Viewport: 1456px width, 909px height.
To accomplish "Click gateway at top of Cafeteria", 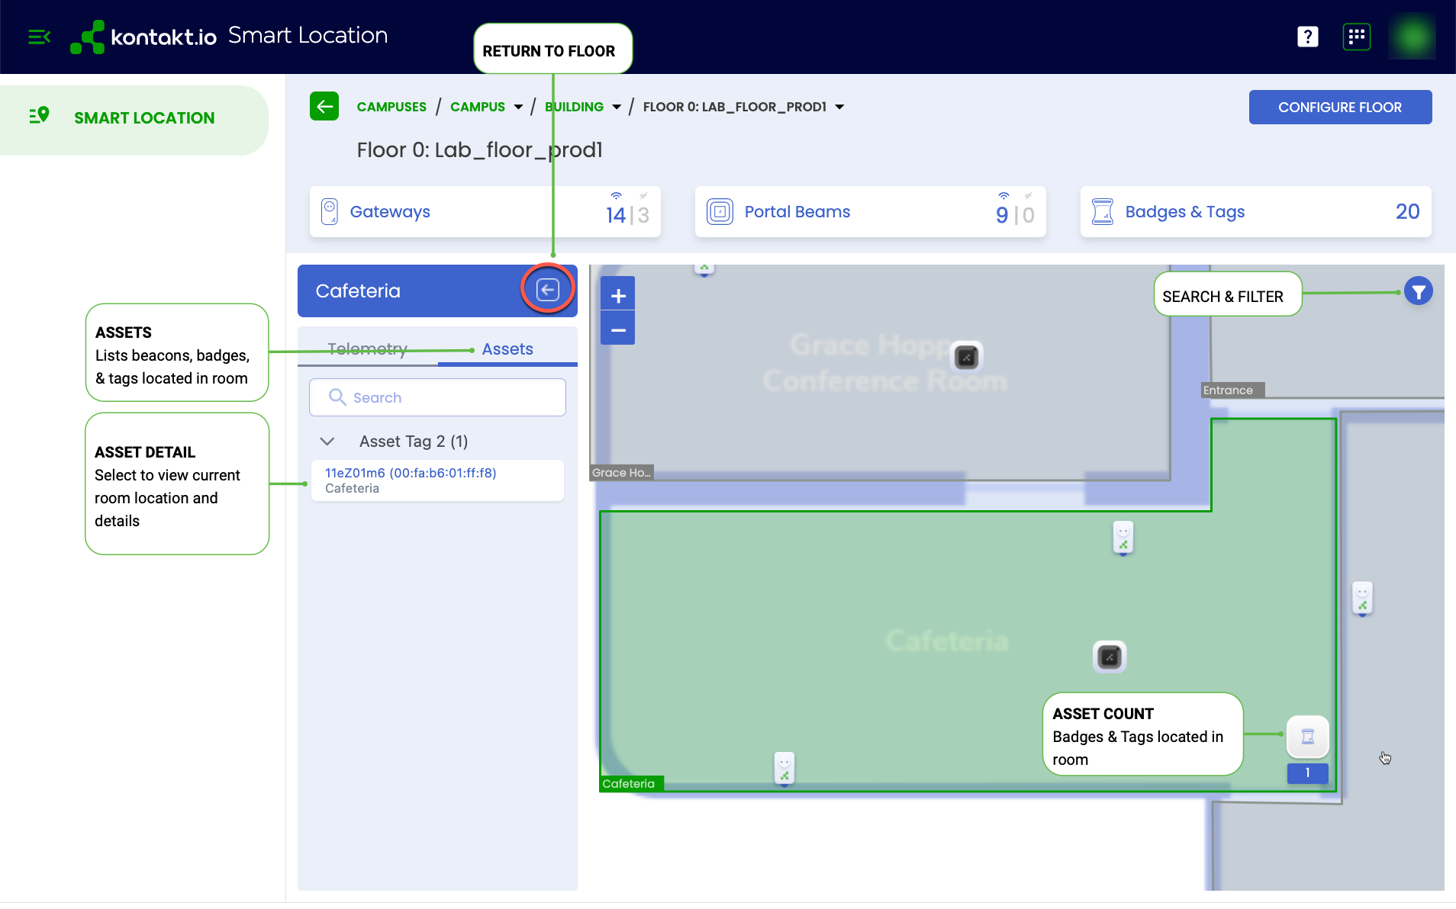I will point(1123,538).
